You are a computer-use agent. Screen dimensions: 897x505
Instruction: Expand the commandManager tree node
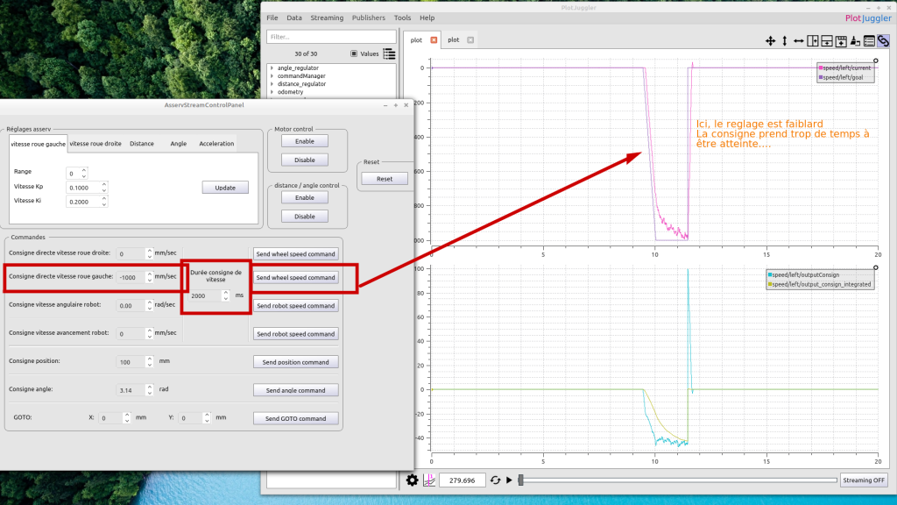click(x=272, y=76)
